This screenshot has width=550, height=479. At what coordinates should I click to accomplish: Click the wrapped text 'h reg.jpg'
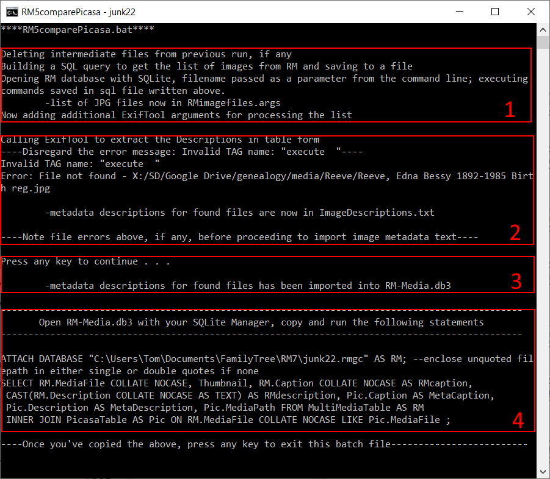click(26, 188)
